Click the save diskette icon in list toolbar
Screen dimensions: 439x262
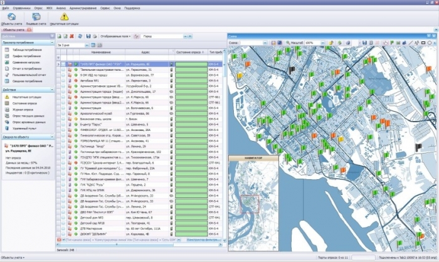point(88,37)
